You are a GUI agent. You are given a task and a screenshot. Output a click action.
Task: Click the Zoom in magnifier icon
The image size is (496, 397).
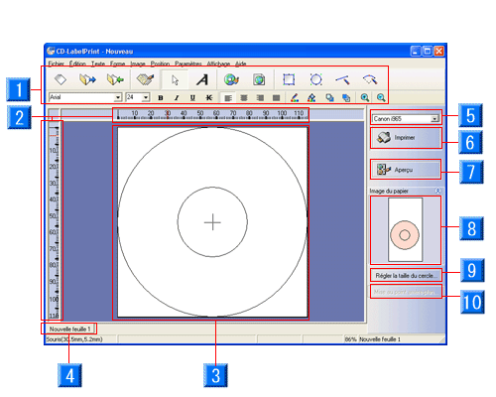click(x=365, y=97)
